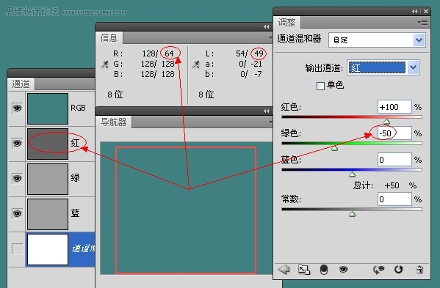Switch to the 导航器 tab
440x288 pixels.
click(113, 122)
